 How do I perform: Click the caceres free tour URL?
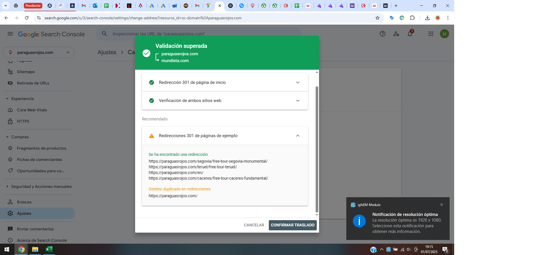[x=208, y=178]
